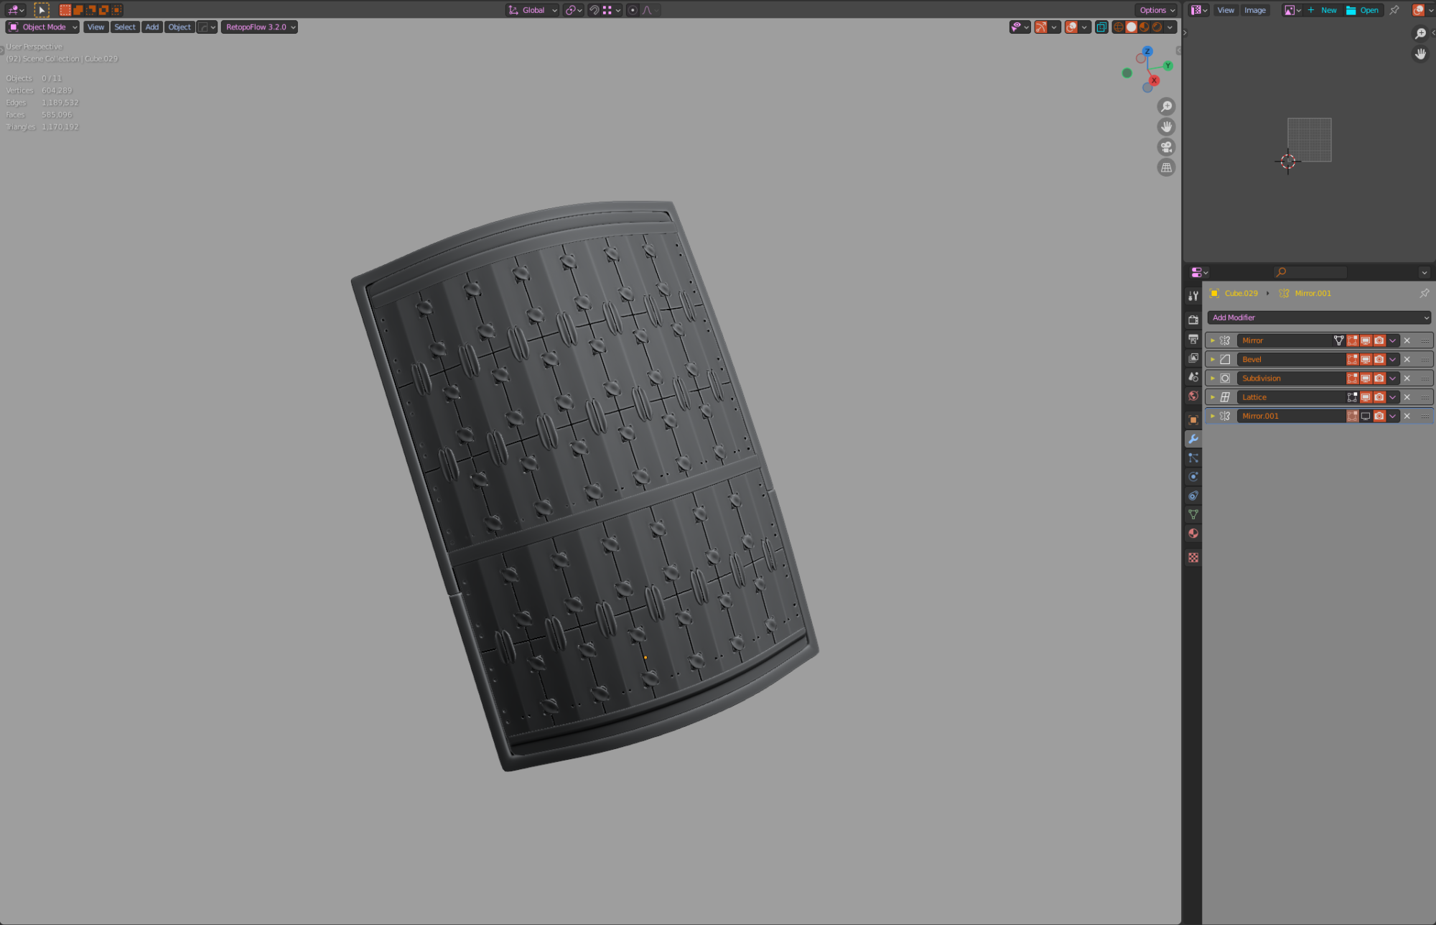The image size is (1436, 925).
Task: Open the Select menu in viewport header
Action: [125, 27]
